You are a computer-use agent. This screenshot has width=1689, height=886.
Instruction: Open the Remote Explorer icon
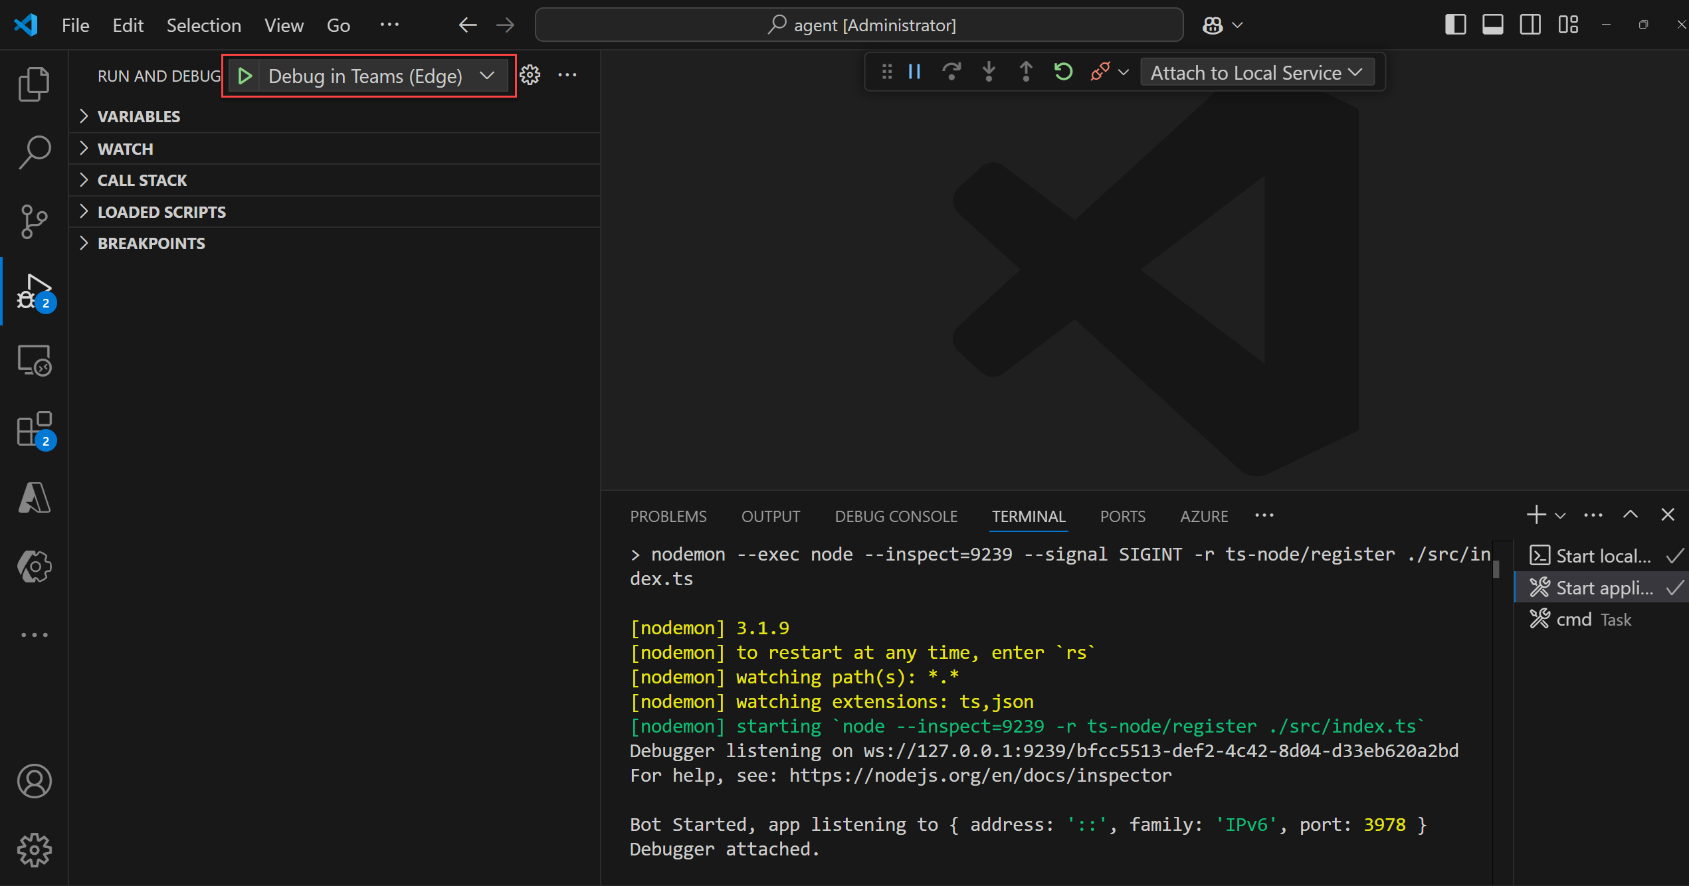point(34,360)
